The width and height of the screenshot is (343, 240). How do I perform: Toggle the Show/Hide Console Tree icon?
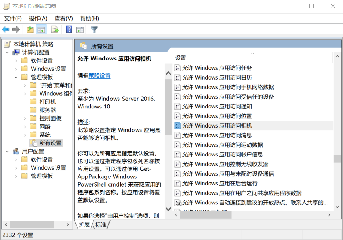pyautogui.click(x=41, y=29)
